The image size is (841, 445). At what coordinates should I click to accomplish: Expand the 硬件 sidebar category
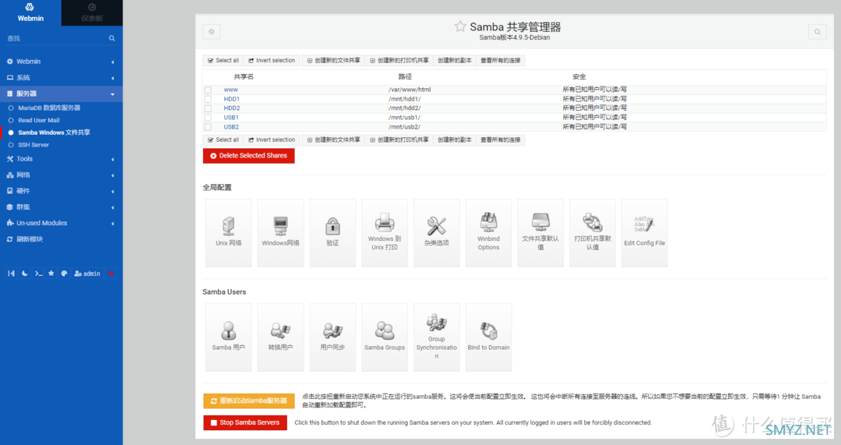[62, 191]
